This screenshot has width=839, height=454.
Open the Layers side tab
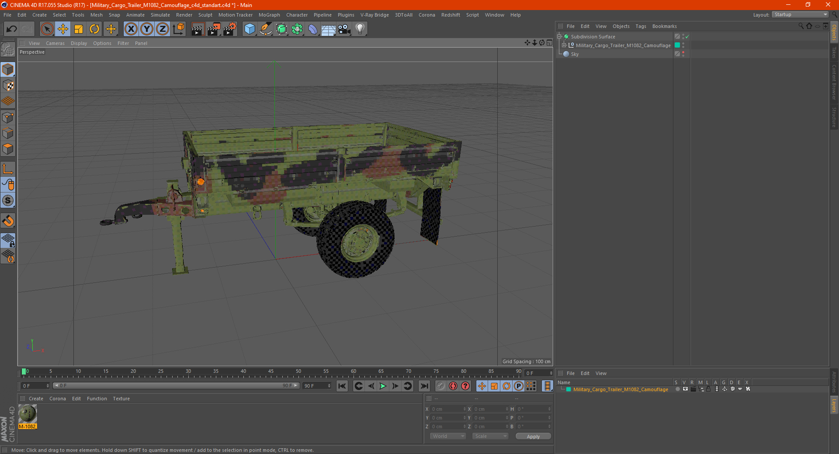(834, 405)
